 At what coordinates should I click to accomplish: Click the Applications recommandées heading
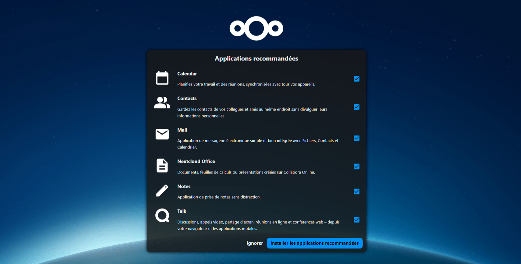tap(256, 59)
